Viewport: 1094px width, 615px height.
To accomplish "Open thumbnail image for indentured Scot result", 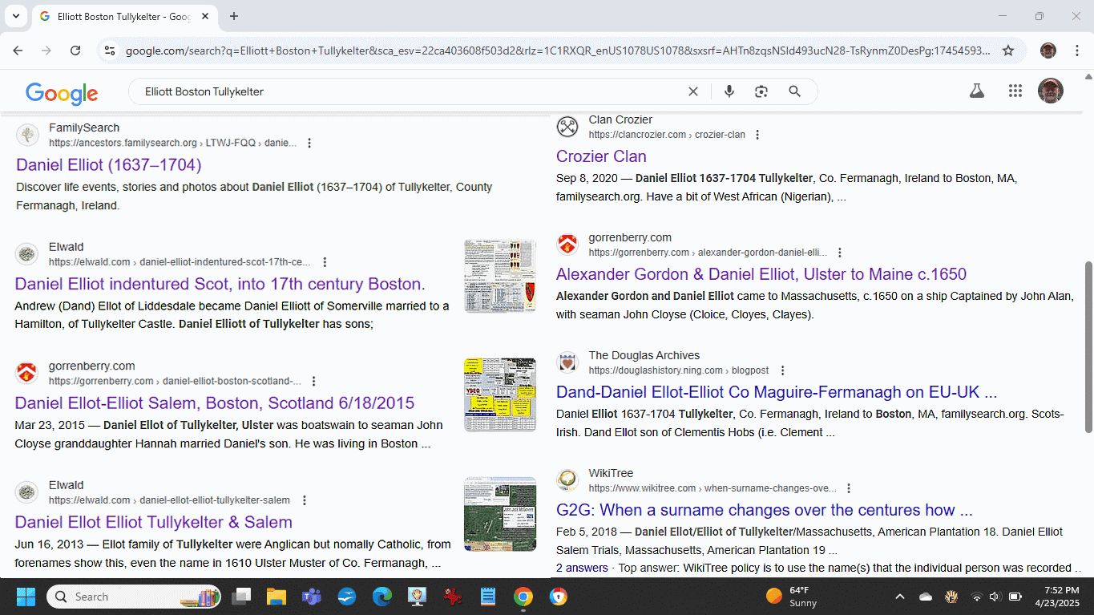I will coord(500,276).
